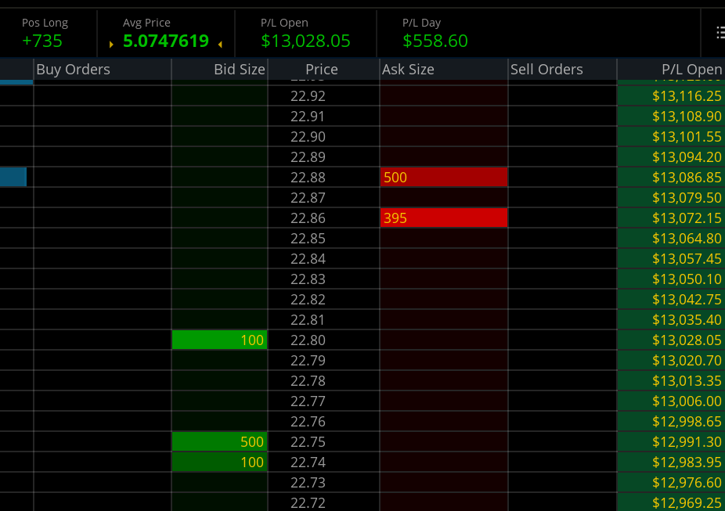The height and width of the screenshot is (511, 725).
Task: Click the $13,094.20 P/L Open cell
Action: 671,157
